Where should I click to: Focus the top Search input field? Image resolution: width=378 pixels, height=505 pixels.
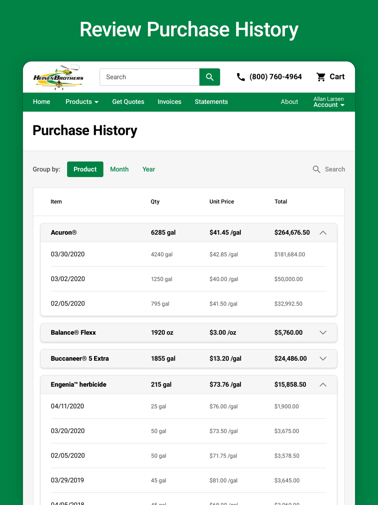click(150, 77)
